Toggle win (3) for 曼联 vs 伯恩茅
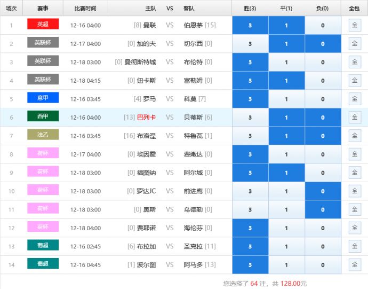This screenshot has height=289, width=368. point(250,25)
